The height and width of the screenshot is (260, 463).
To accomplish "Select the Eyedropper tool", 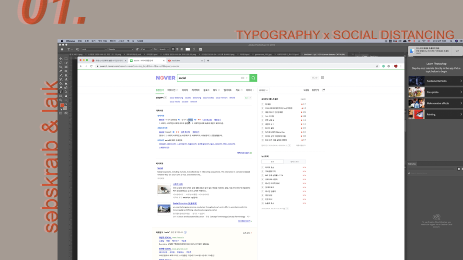I will pyautogui.click(x=60, y=71).
